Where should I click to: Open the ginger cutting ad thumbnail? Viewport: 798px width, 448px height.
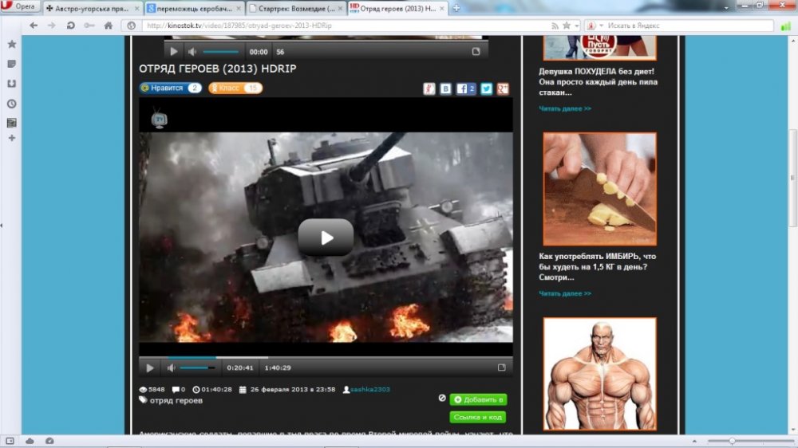point(599,189)
